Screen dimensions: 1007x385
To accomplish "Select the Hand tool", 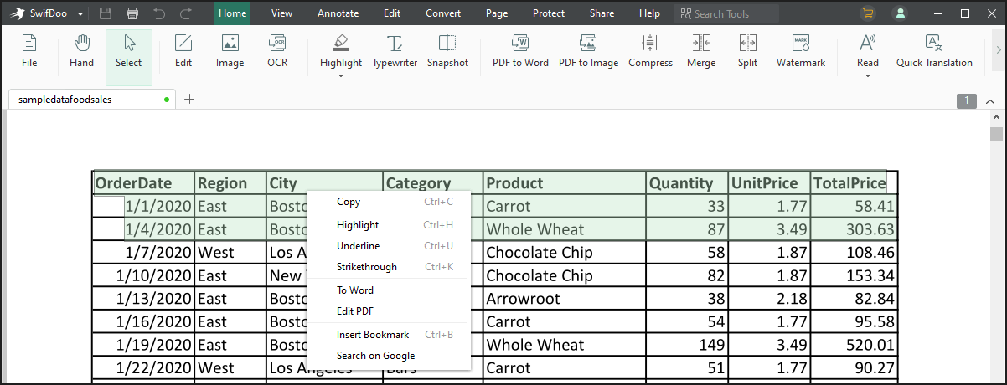I will click(81, 52).
